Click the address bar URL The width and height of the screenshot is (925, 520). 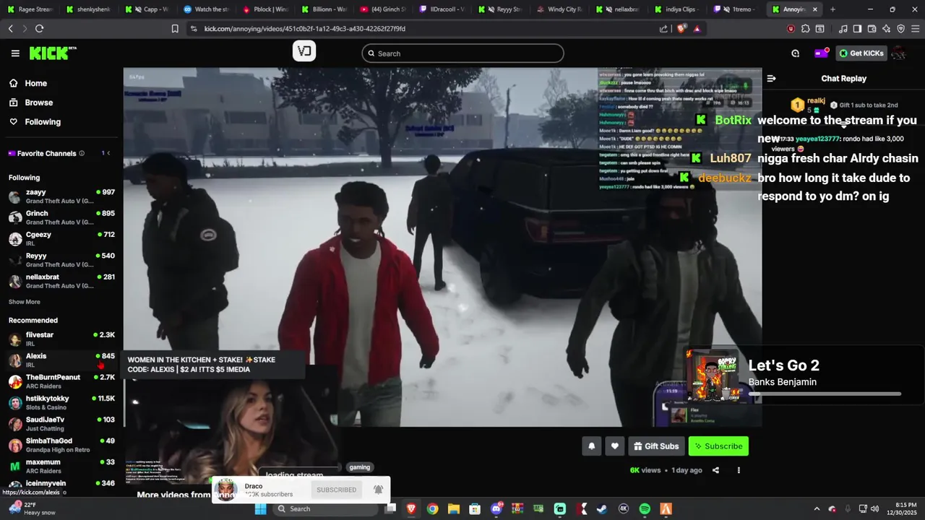pyautogui.click(x=304, y=29)
